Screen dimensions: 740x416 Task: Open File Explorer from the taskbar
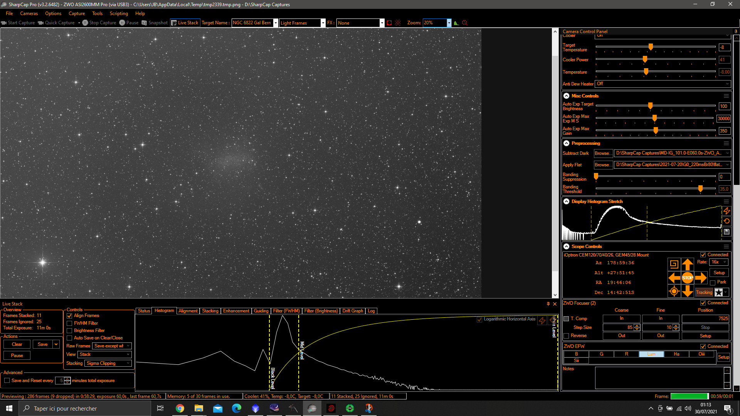point(199,408)
